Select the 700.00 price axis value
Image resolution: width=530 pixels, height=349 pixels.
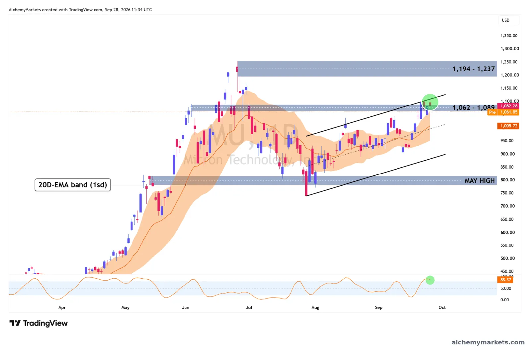pyautogui.click(x=508, y=206)
